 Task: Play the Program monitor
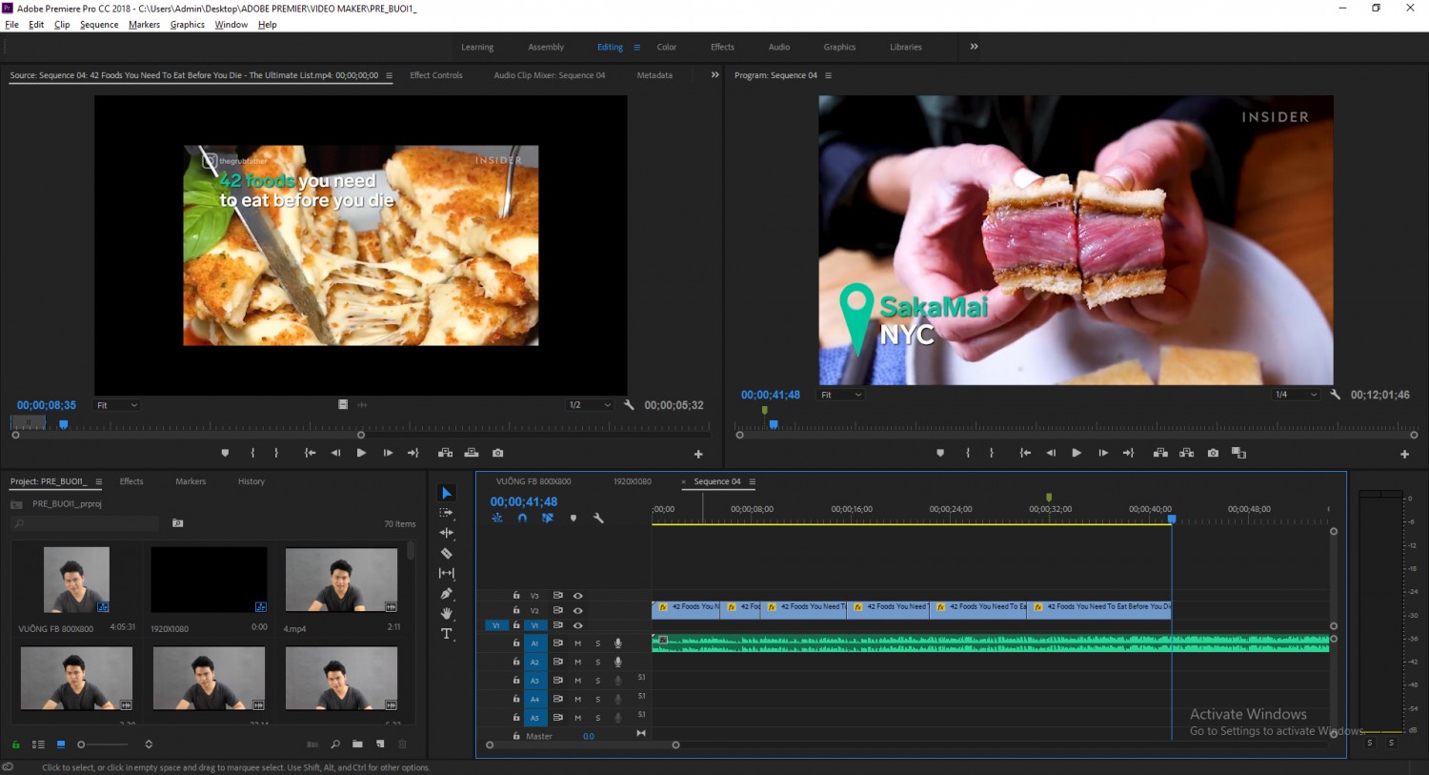[1077, 453]
